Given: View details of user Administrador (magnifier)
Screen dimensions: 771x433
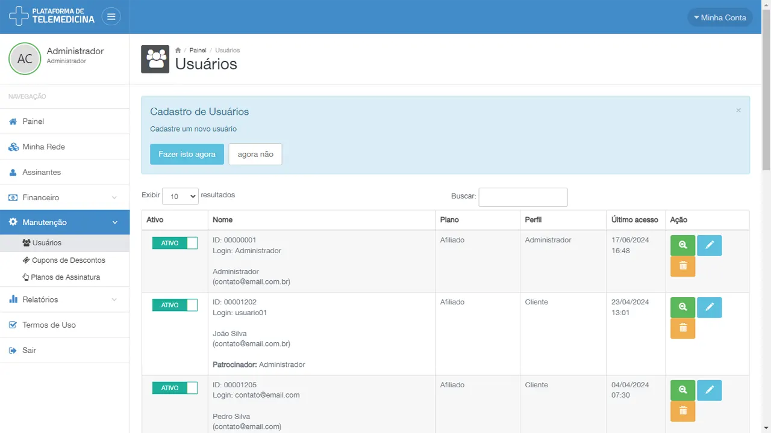Looking at the screenshot, I should pos(682,245).
